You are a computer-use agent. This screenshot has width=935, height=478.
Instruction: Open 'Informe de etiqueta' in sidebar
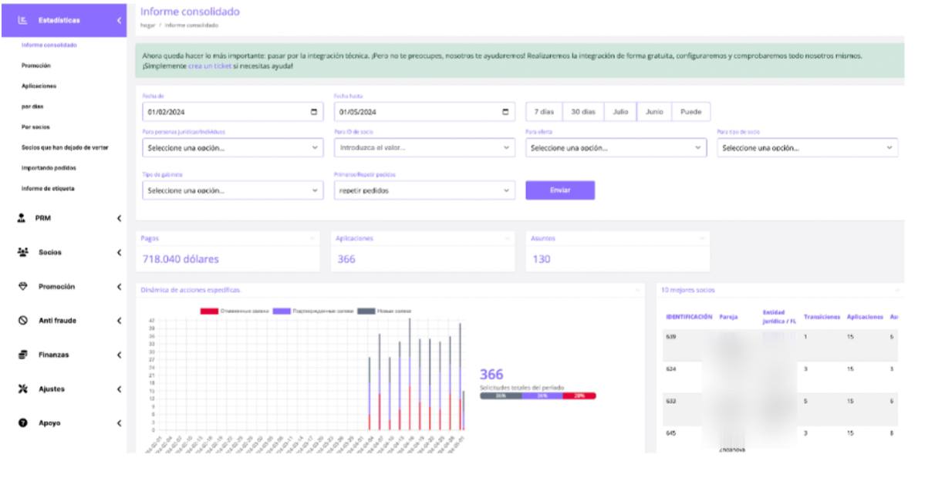[x=48, y=188]
